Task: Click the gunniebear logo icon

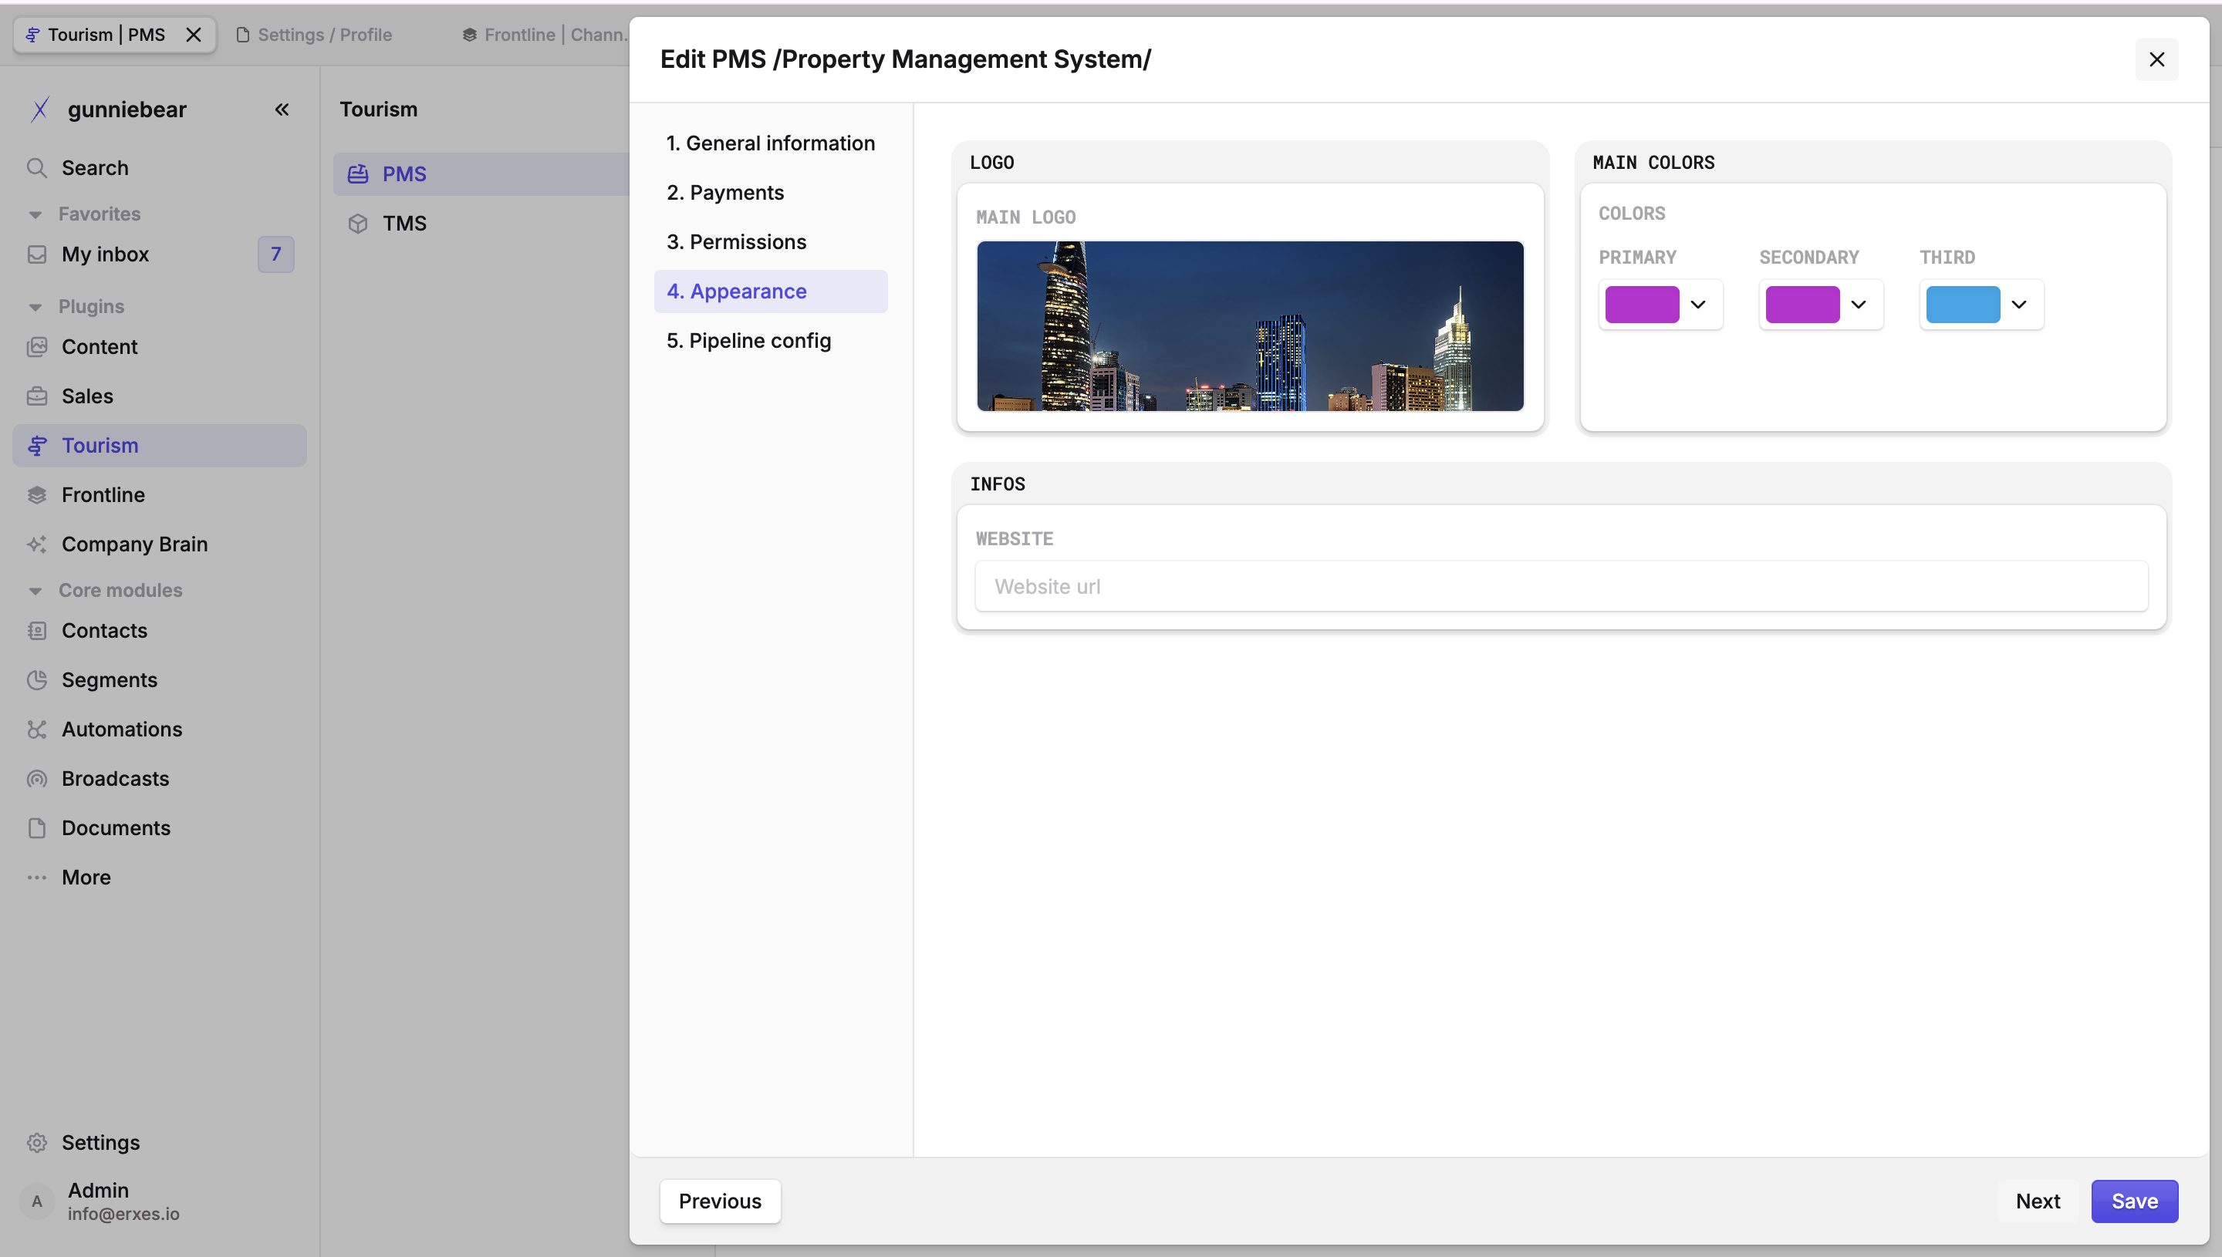Action: 39,110
